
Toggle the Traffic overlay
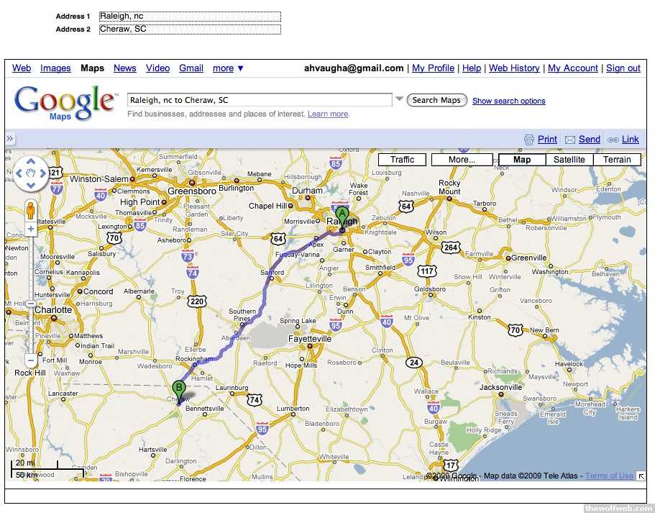click(x=402, y=160)
